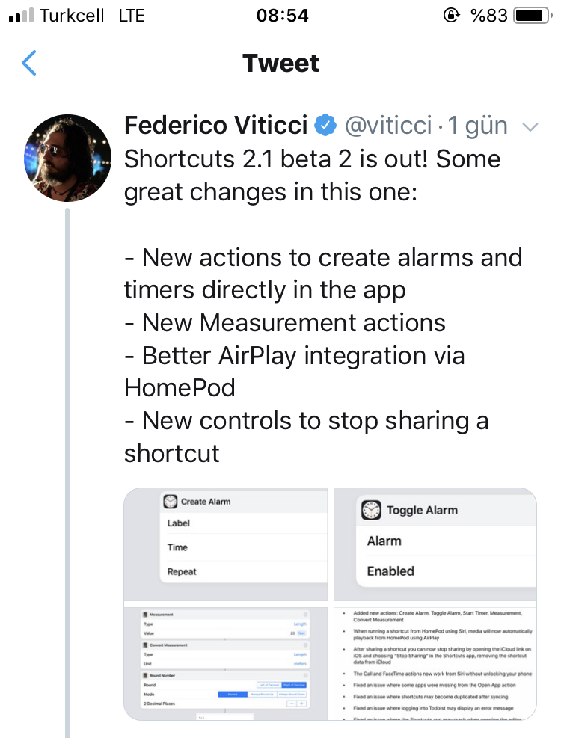561x738 pixels.
Task: Expand the tweet options chevron
Action: pos(530,127)
